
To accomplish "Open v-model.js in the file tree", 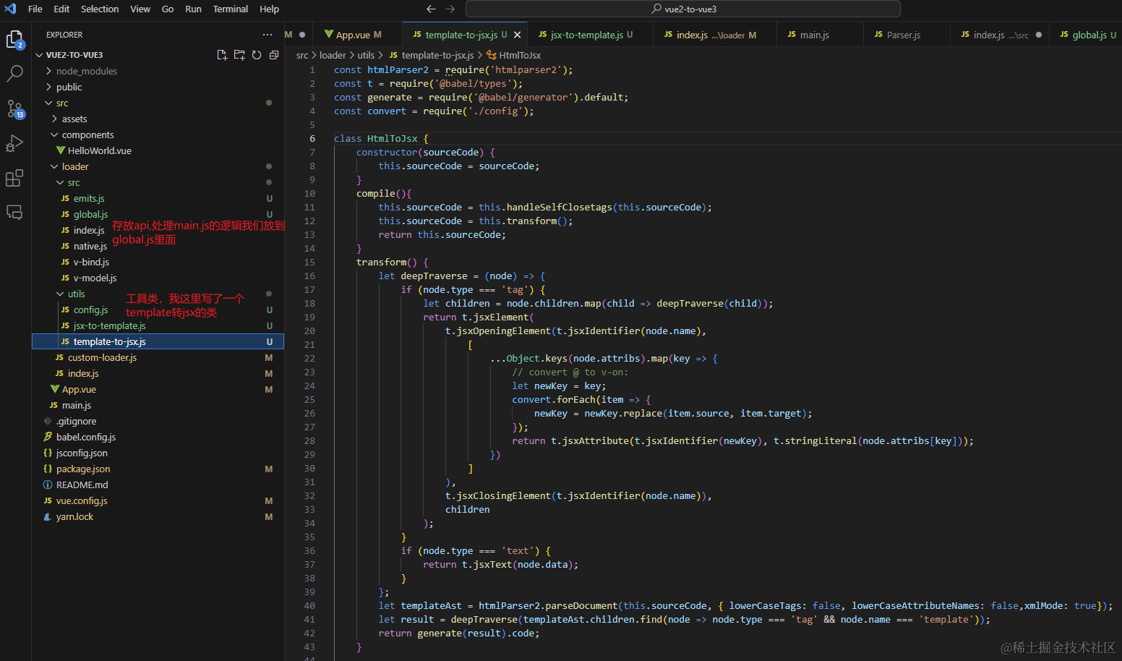I will click(158, 278).
